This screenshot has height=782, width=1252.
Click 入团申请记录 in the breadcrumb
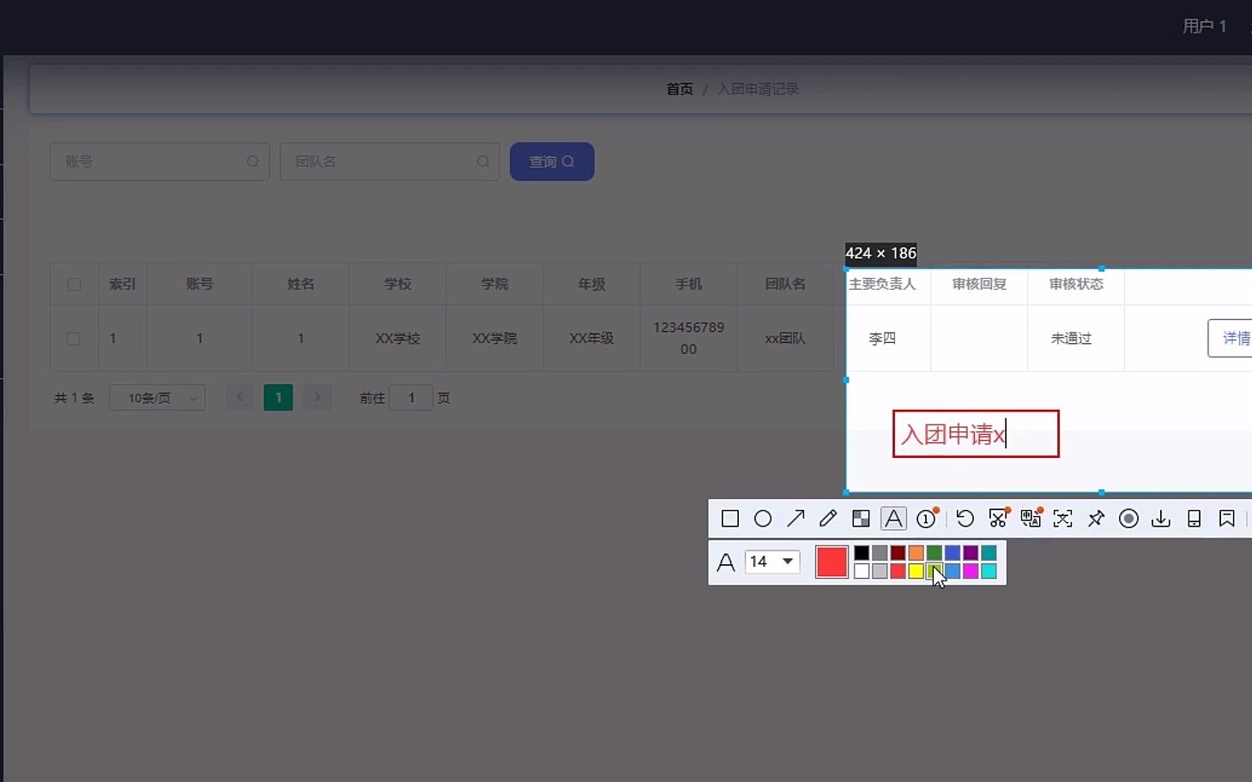point(758,89)
